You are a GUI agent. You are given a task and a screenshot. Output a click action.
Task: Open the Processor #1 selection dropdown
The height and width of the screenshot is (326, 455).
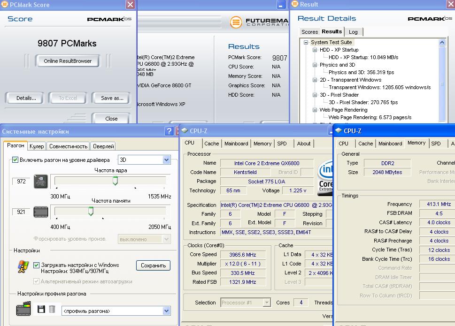[x=266, y=303]
